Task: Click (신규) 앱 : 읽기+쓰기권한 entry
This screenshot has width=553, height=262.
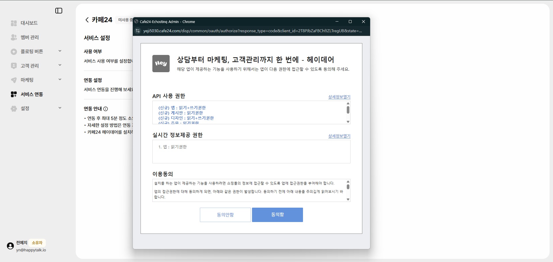Action: pos(182,108)
